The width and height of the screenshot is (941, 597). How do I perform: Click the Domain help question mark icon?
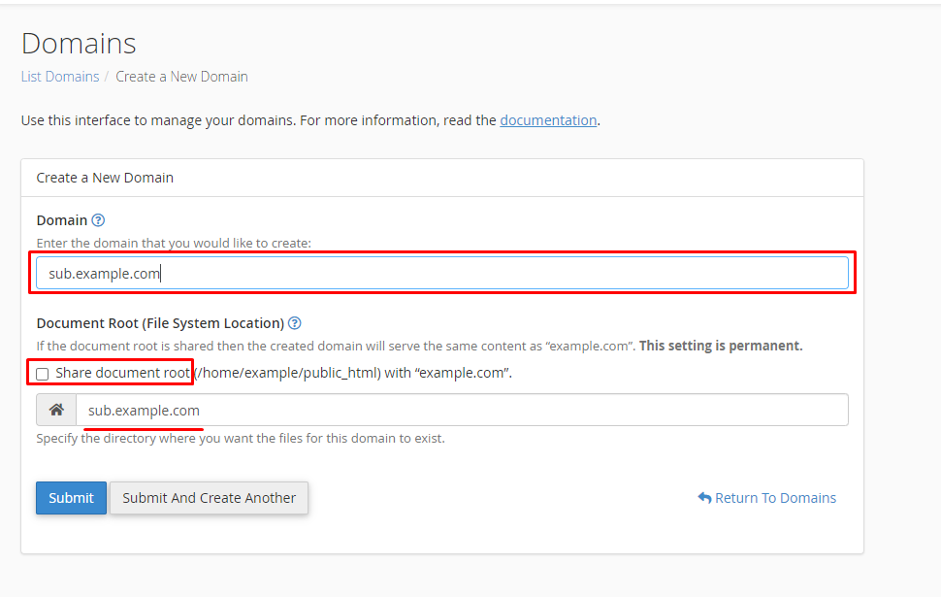98,220
